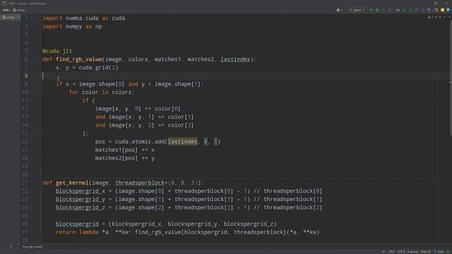Viewport: 452px width, 254px height.
Task: Open Search Everywhere magnifier icon
Action: pos(436,10)
